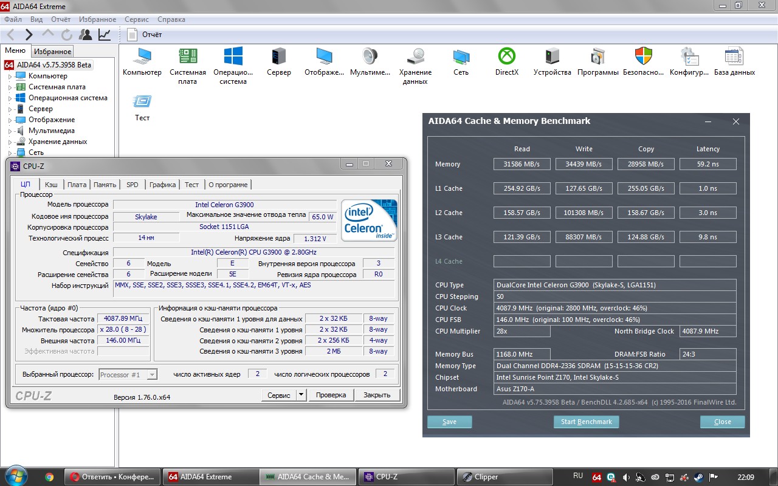Expand the Мультимедиа tree node
Image resolution: width=778 pixels, height=486 pixels.
pyautogui.click(x=10, y=131)
